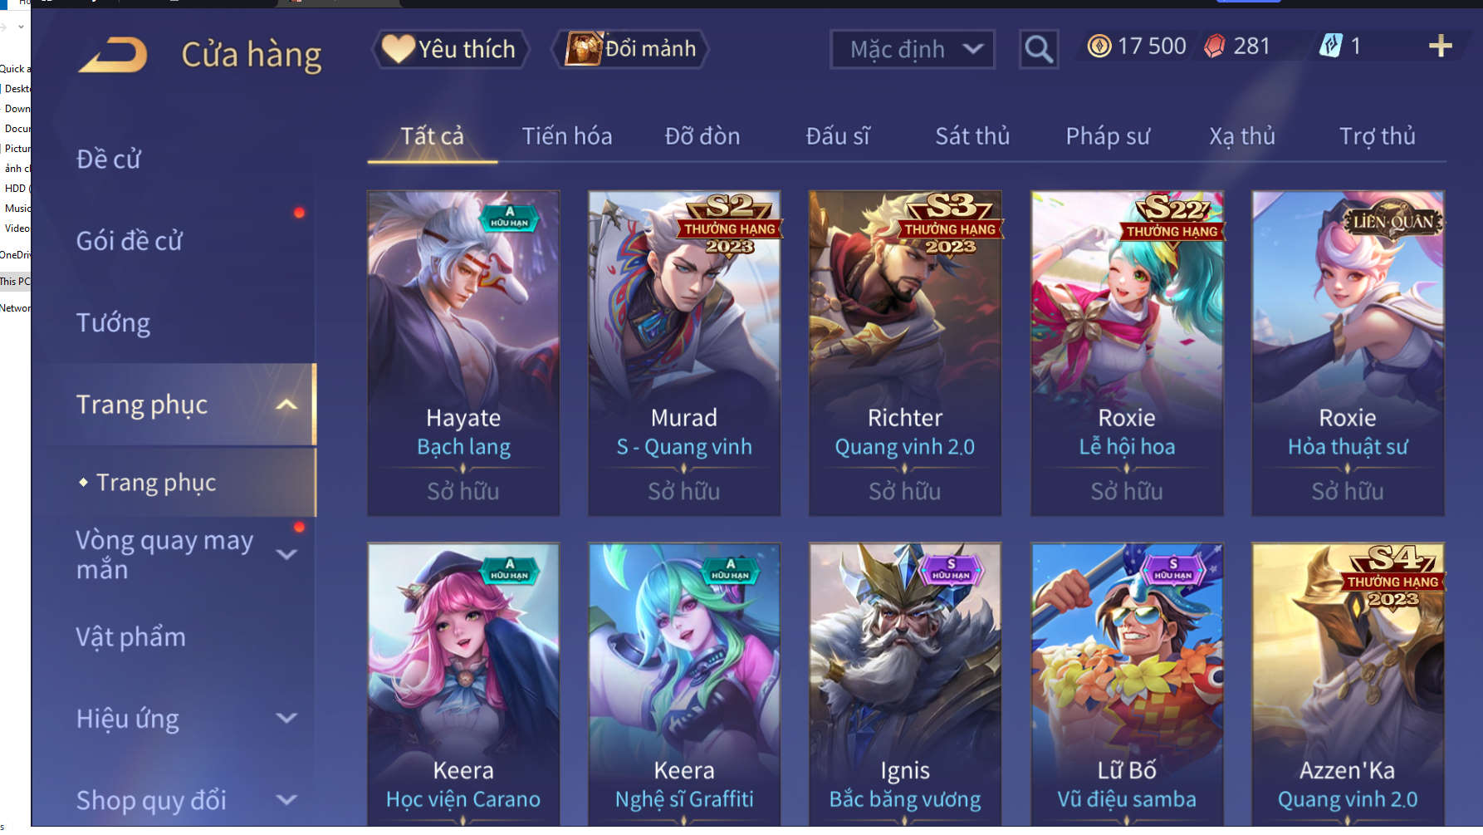Open search with the magnifier icon
The width and height of the screenshot is (1483, 835).
(x=1038, y=49)
